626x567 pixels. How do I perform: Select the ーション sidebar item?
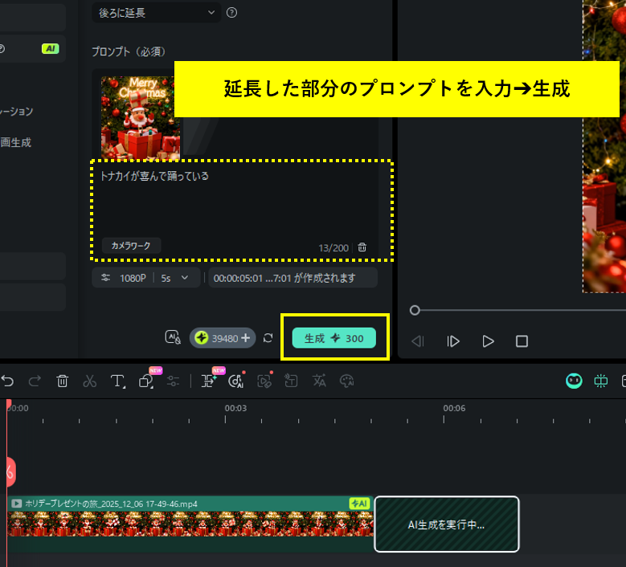click(x=16, y=112)
